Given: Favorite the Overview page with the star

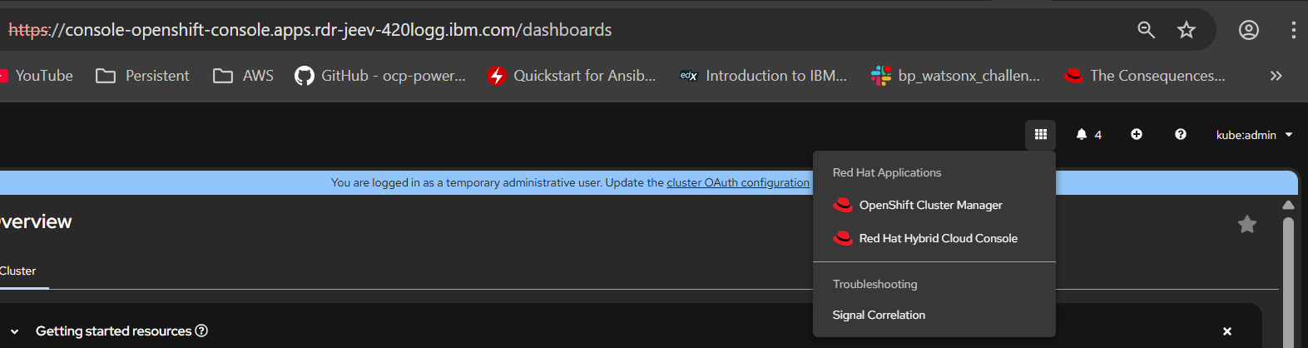Looking at the screenshot, I should [1246, 224].
